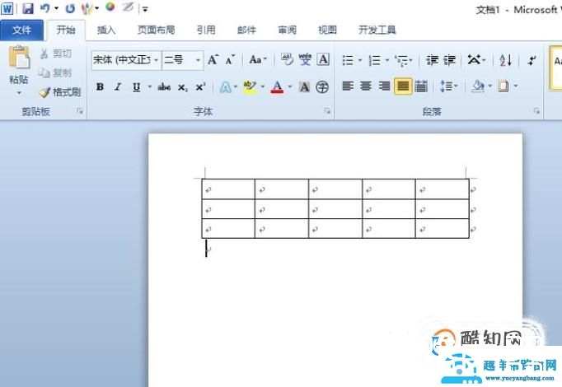The image size is (562, 387).
Task: Click the Sort (A-Z) icon
Action: pos(505,60)
